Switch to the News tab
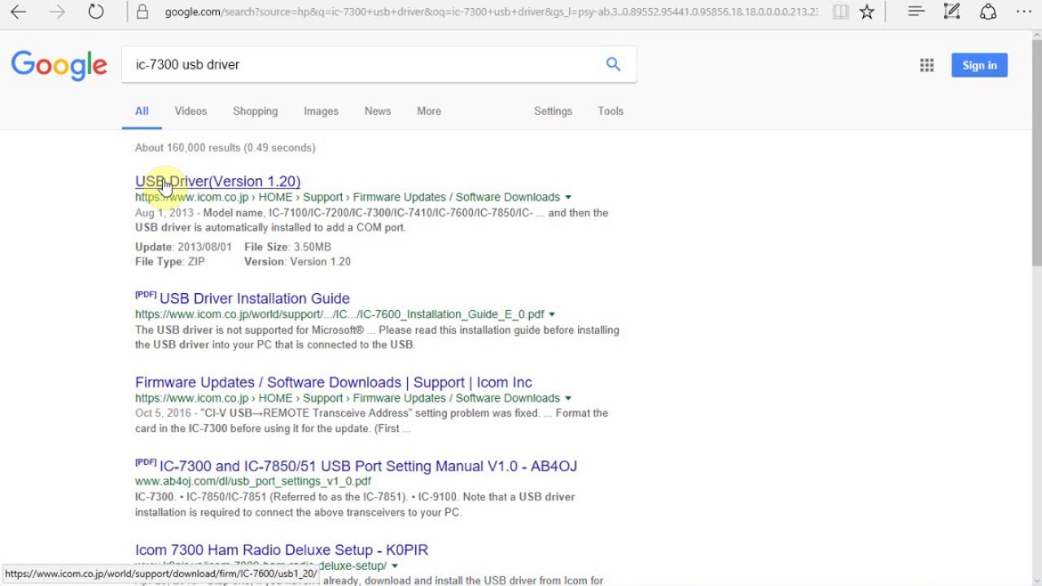The image size is (1042, 586). [378, 111]
